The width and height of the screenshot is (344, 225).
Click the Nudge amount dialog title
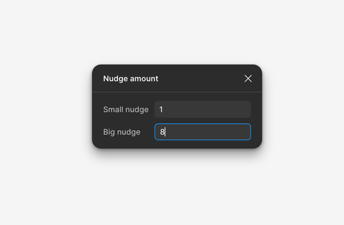(x=131, y=78)
